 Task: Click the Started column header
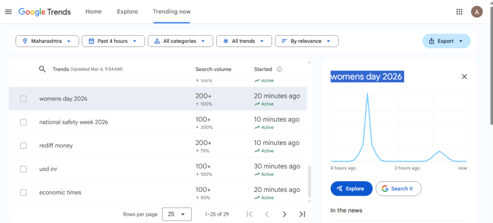[x=263, y=69]
